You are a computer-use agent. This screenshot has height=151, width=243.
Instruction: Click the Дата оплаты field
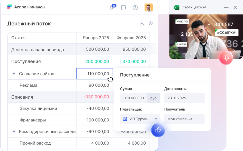click(184, 98)
